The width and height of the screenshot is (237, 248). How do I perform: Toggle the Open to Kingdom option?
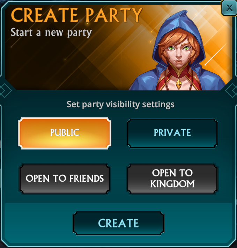172,179
